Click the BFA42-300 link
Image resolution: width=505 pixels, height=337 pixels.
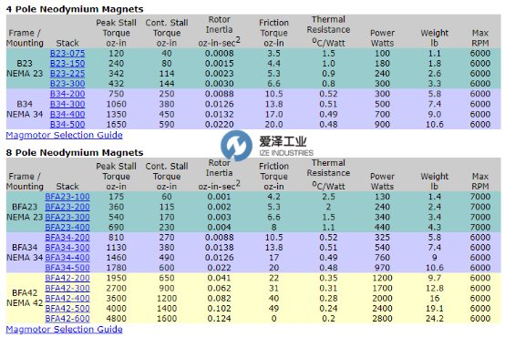click(67, 288)
